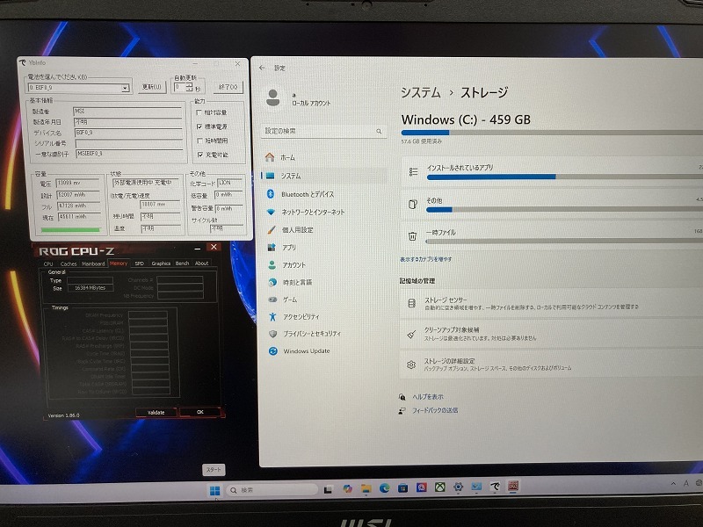Toggle 短時間用 checkbox in YbInfo
703x527 pixels.
point(200,141)
